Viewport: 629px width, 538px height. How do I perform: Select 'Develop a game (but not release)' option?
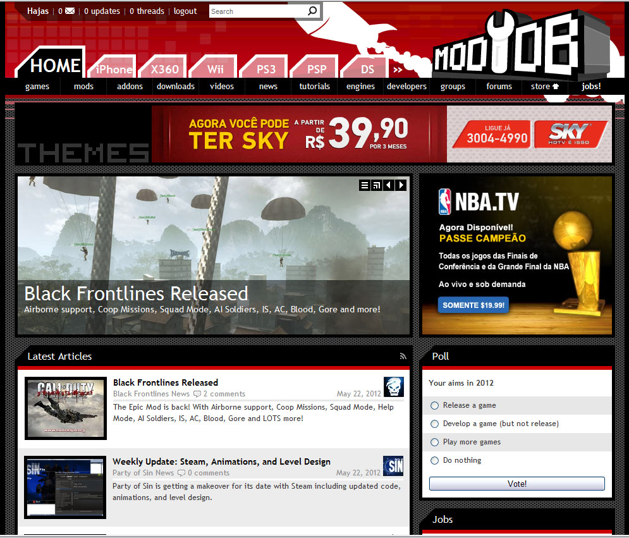pyautogui.click(x=434, y=424)
